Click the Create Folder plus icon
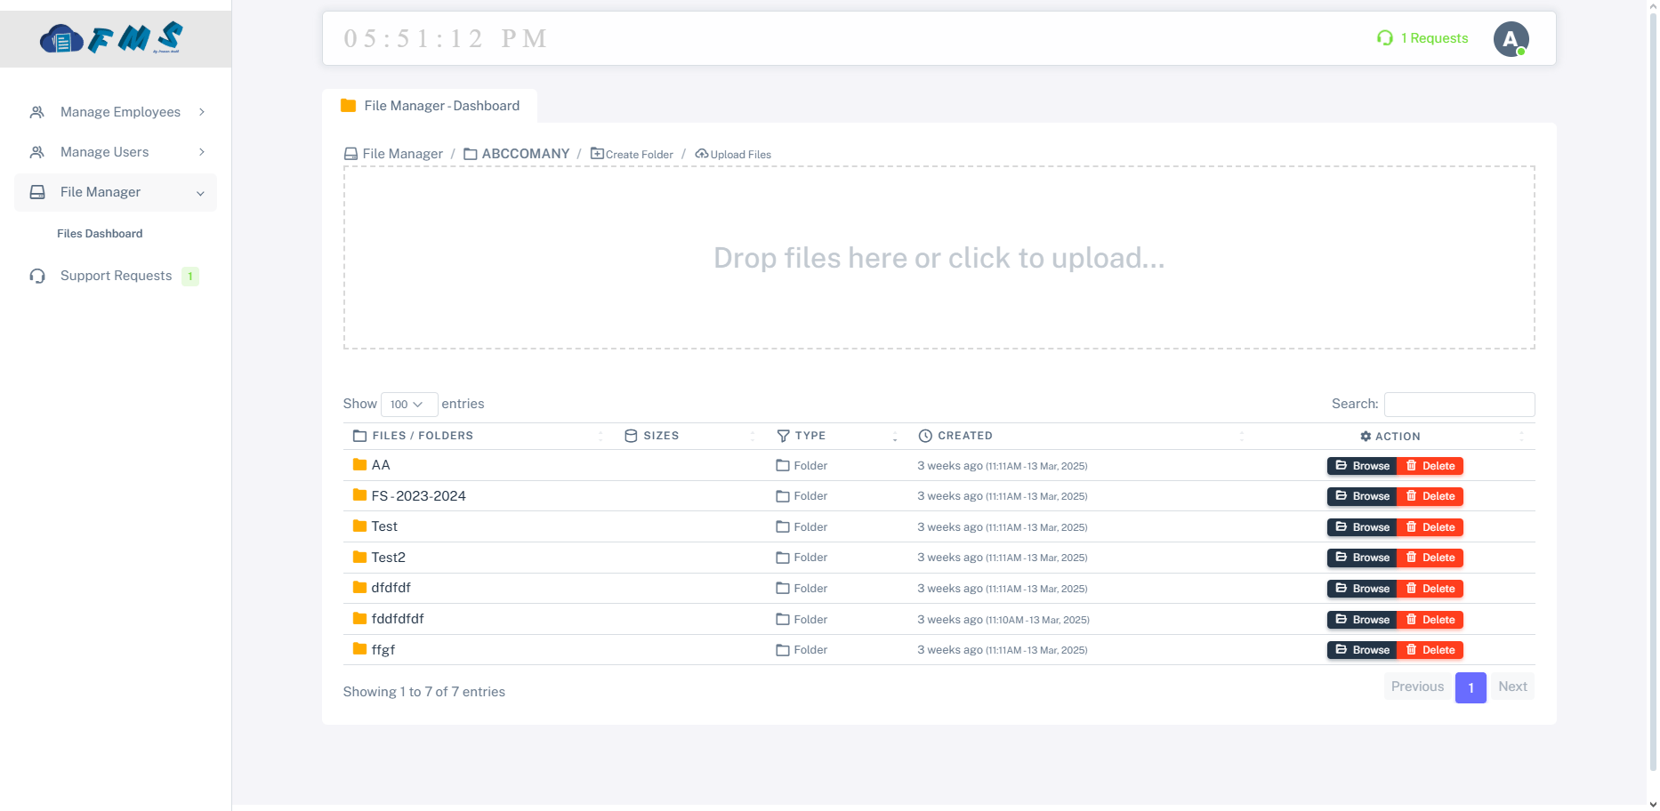The height and width of the screenshot is (811, 1660). 597,154
